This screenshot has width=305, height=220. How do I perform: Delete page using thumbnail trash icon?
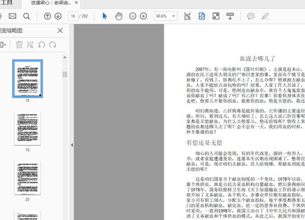tap(19, 45)
